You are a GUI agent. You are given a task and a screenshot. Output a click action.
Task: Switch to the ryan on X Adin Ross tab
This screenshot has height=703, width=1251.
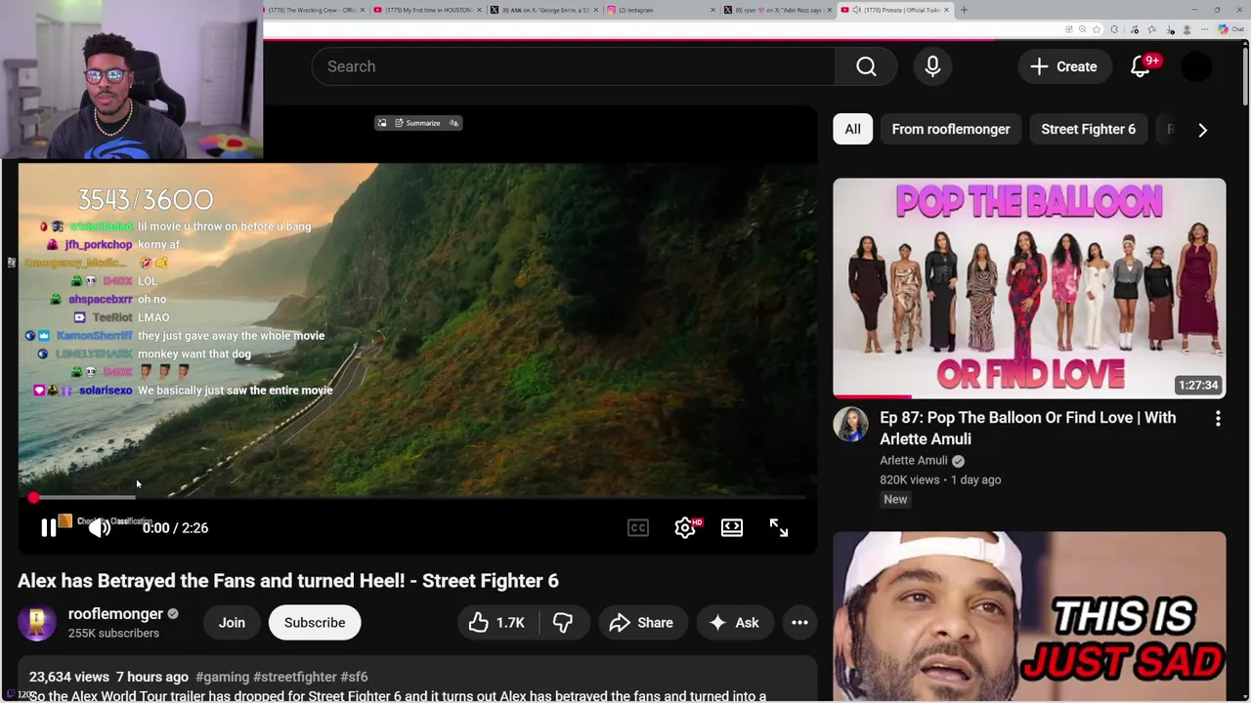[x=777, y=10]
